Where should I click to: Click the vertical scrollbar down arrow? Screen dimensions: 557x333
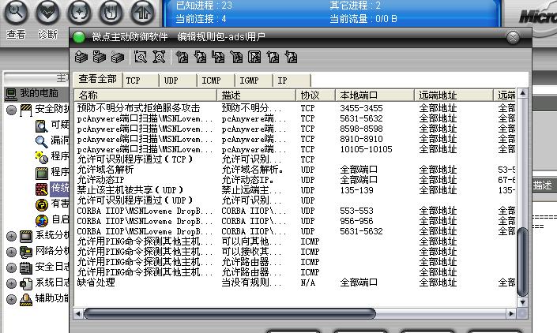[x=522, y=302]
